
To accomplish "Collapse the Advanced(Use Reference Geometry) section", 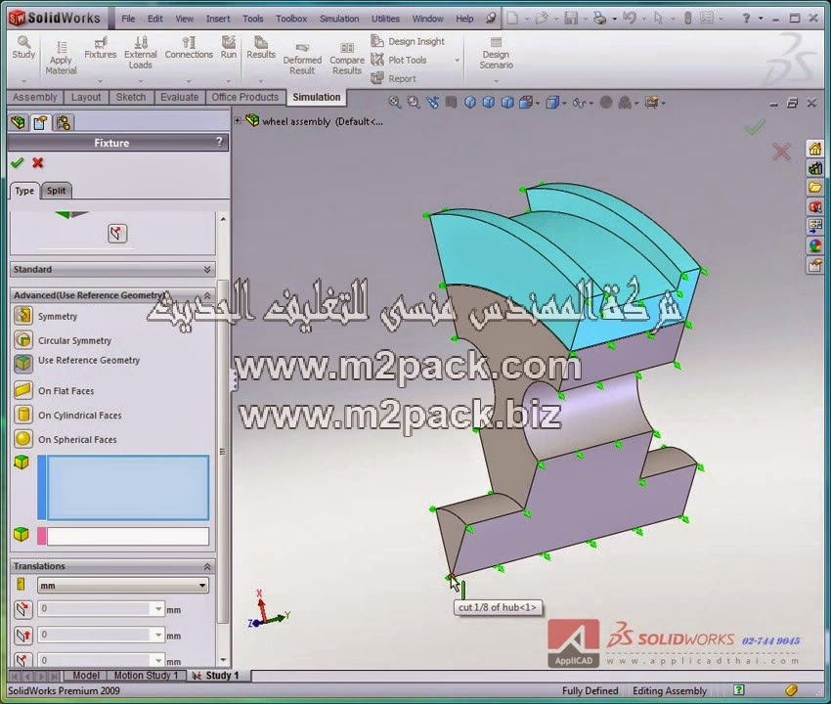I will pyautogui.click(x=207, y=295).
